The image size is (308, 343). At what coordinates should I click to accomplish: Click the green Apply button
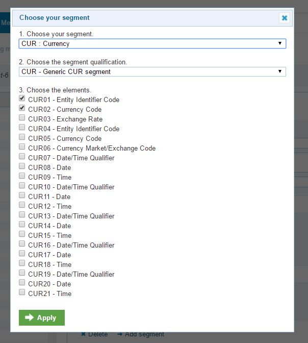pos(42,317)
